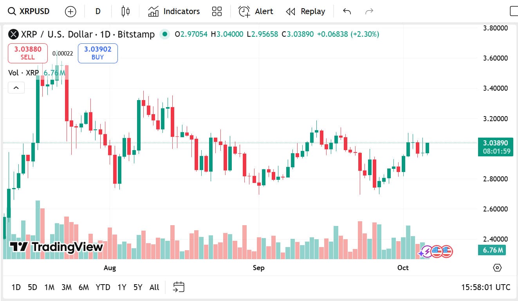
Task: Open the layout templates grid icon
Action: [217, 11]
